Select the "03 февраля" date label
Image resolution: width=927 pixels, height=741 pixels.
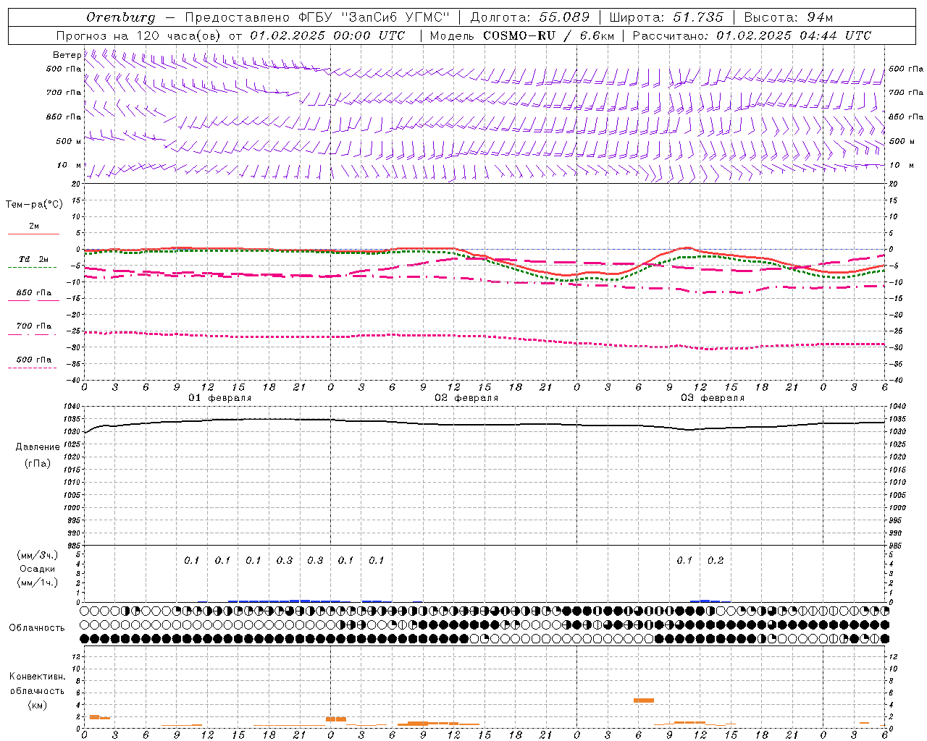[x=713, y=398]
